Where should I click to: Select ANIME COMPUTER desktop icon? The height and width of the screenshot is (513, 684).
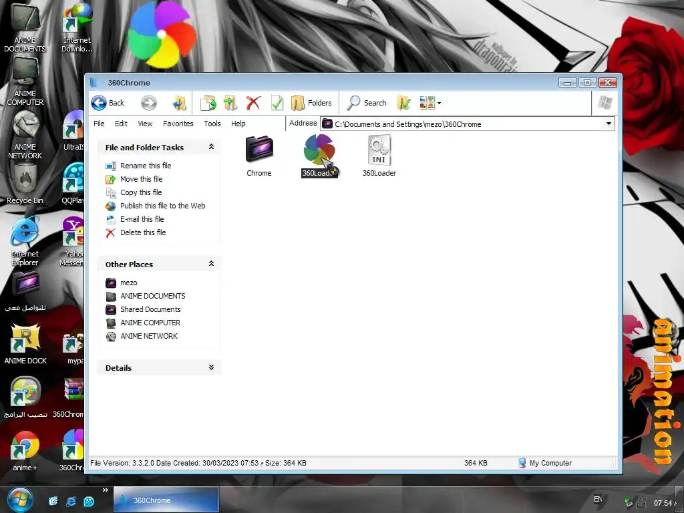click(25, 81)
